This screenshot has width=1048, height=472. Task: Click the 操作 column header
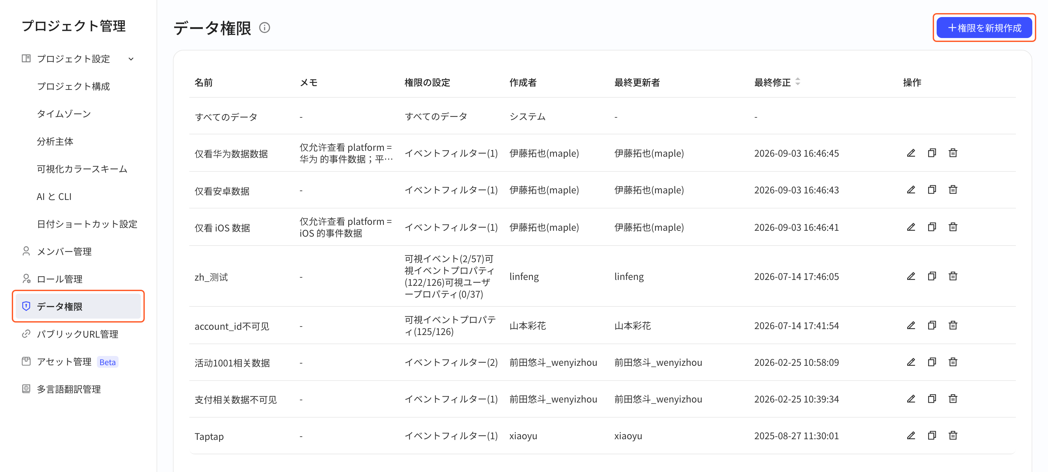click(x=912, y=83)
